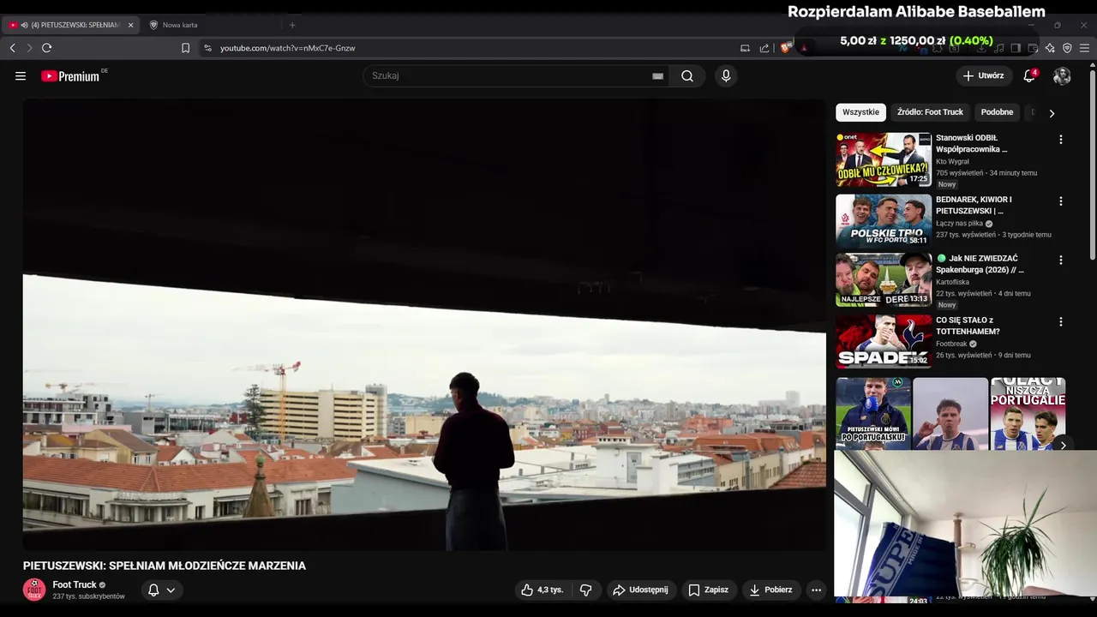This screenshot has width=1097, height=617.
Task: Click the Utwórz create button
Action: [983, 76]
